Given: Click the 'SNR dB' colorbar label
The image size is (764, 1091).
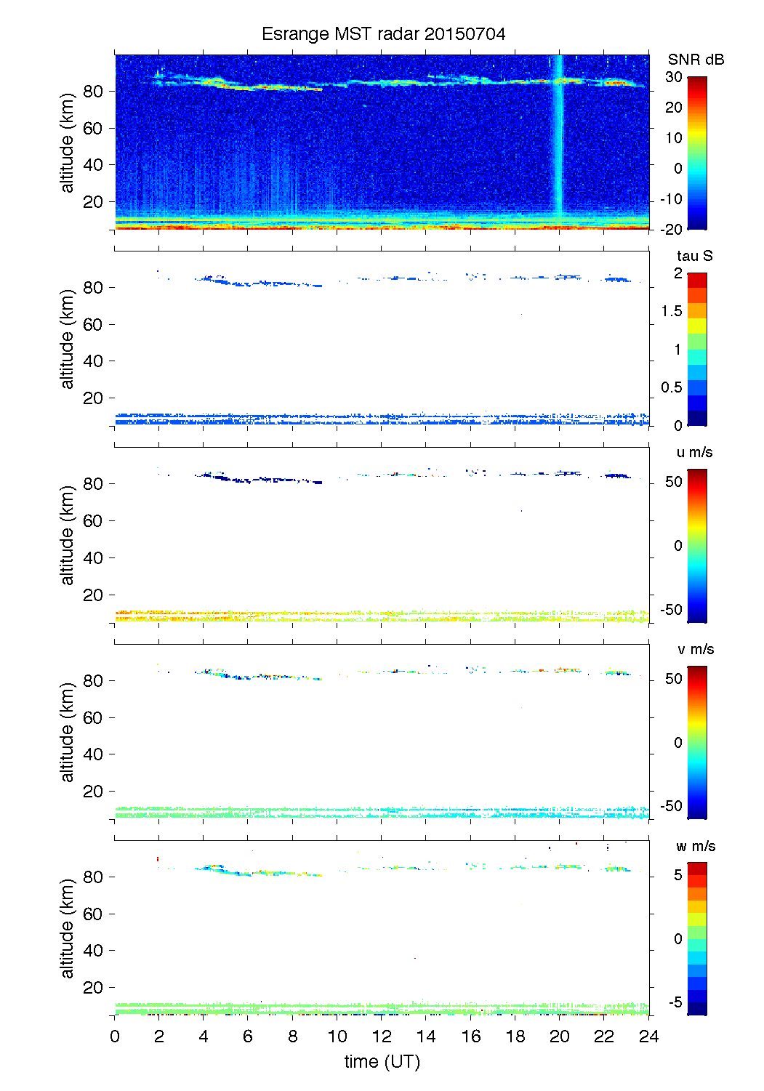Looking at the screenshot, I should point(696,60).
